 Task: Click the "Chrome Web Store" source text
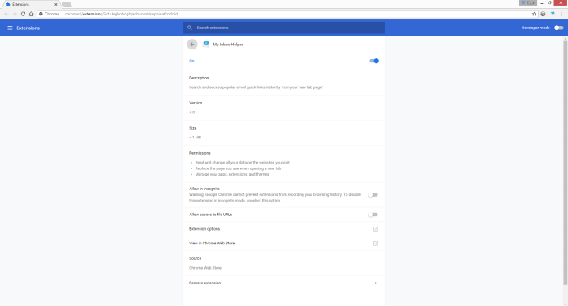click(x=205, y=268)
